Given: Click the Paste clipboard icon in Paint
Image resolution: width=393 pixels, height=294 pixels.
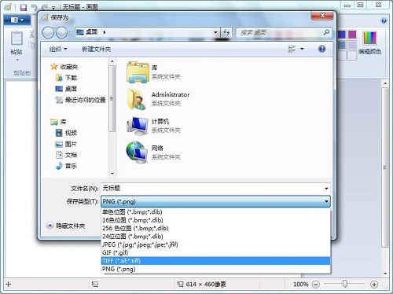Looking at the screenshot, I should pos(17,39).
